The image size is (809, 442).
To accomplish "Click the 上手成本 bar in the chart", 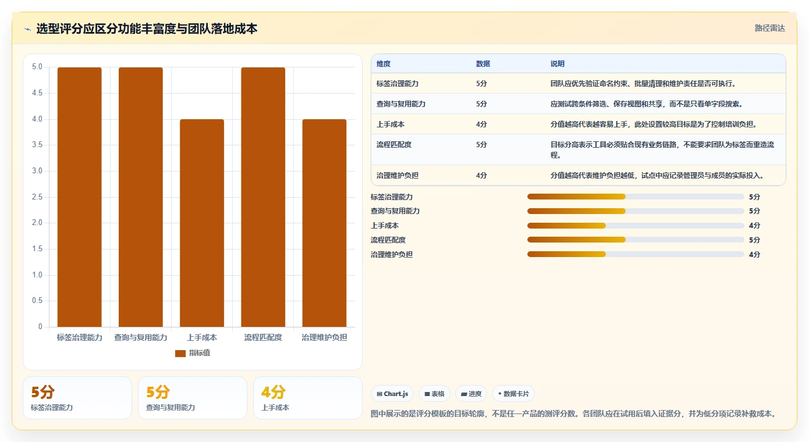I will click(x=202, y=223).
